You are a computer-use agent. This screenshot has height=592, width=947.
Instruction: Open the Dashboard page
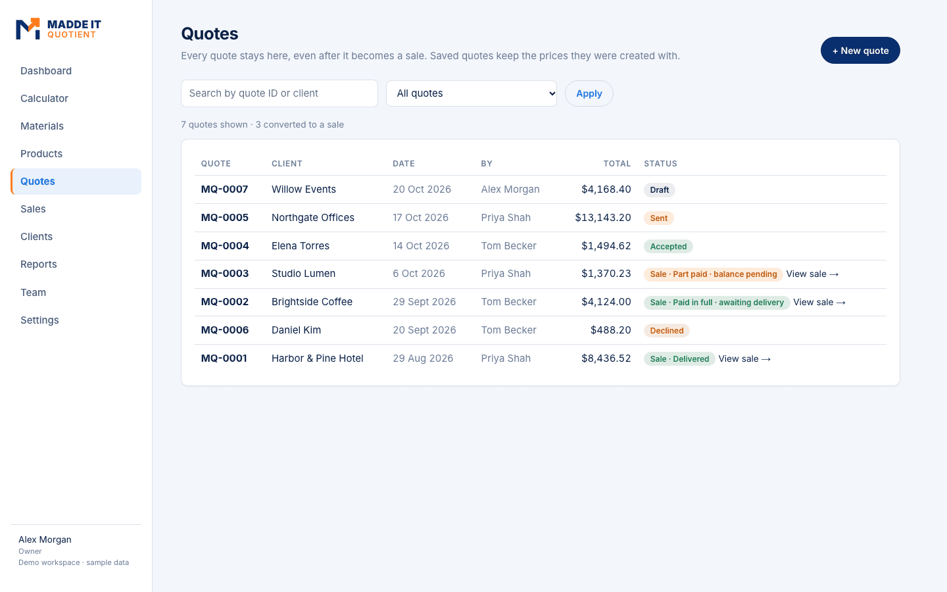[76, 71]
